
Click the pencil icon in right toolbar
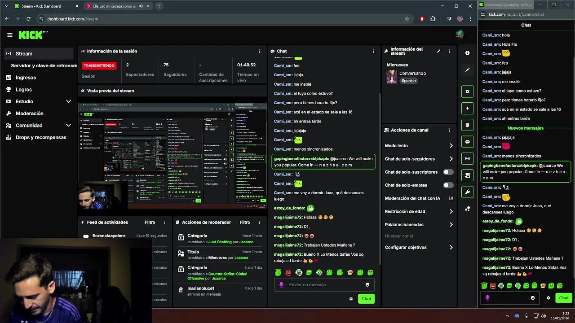(x=467, y=70)
